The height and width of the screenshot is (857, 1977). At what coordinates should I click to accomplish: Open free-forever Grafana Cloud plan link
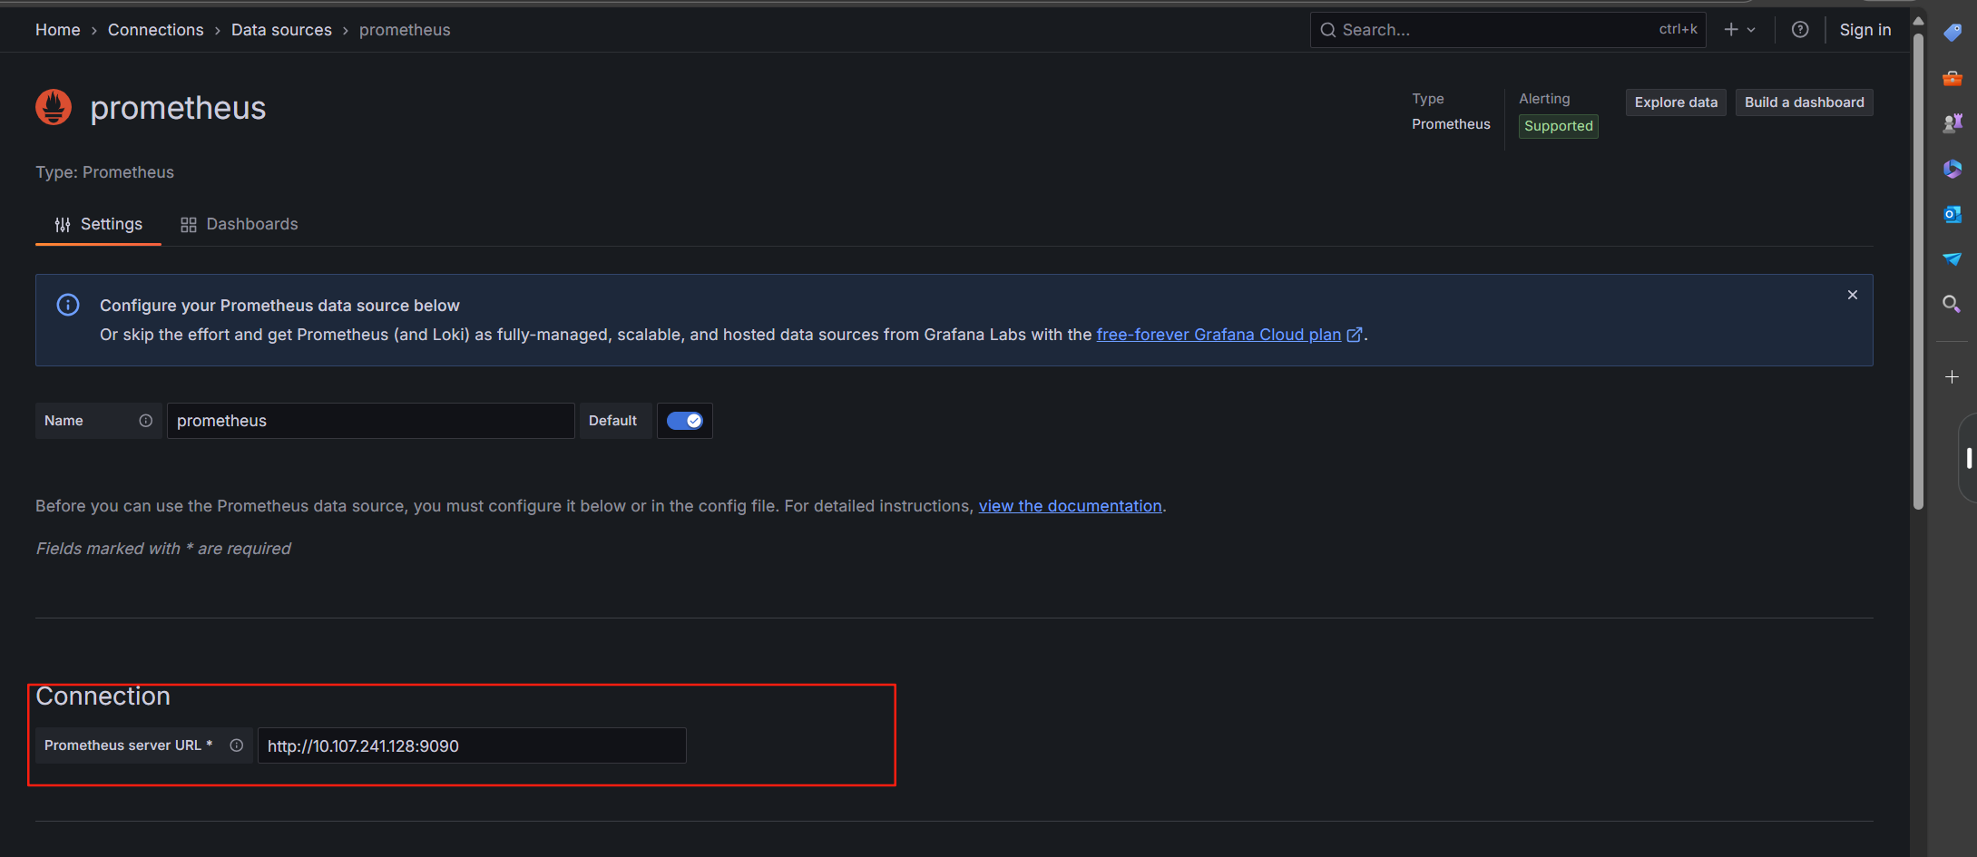(1218, 335)
